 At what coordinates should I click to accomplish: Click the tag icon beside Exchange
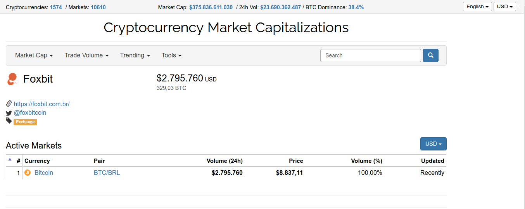tap(9, 121)
